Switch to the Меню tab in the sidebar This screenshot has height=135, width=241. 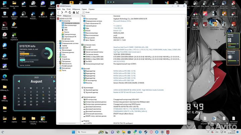pos(59,16)
